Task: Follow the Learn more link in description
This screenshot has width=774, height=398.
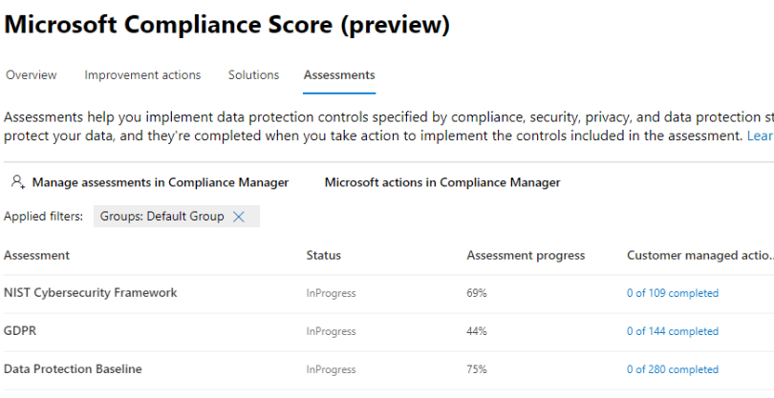Action: click(x=760, y=136)
